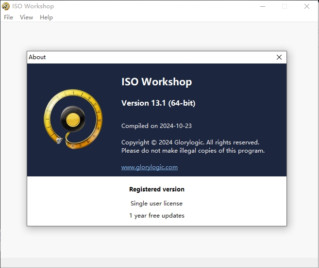The height and width of the screenshot is (268, 319).
Task: Click the "1 year free updates" text
Action: point(156,216)
